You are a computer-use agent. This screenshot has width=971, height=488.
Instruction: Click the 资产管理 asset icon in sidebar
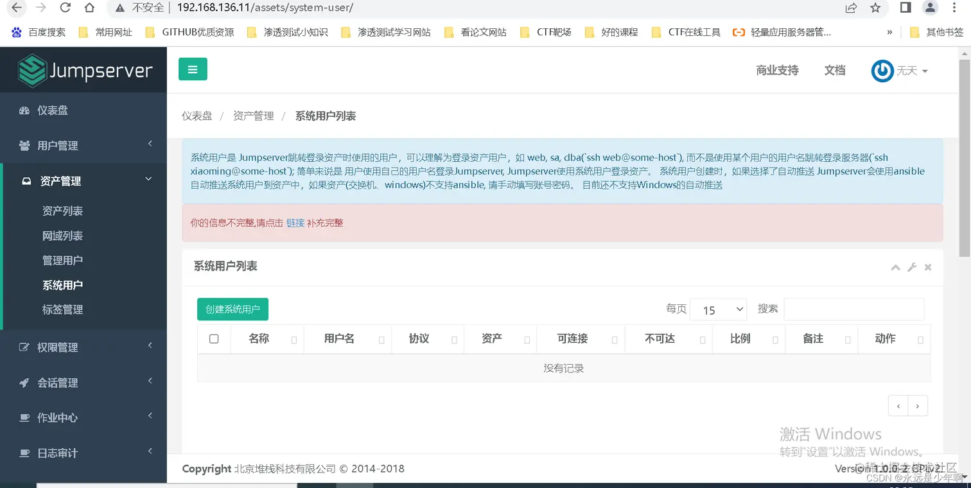click(27, 180)
